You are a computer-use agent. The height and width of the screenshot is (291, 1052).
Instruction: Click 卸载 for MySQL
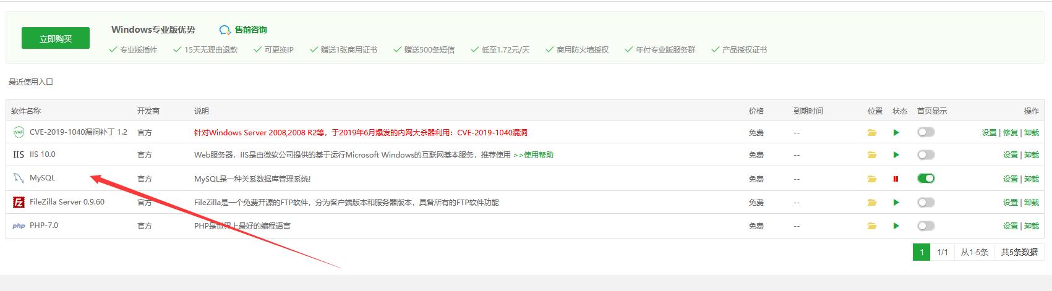coord(1032,179)
